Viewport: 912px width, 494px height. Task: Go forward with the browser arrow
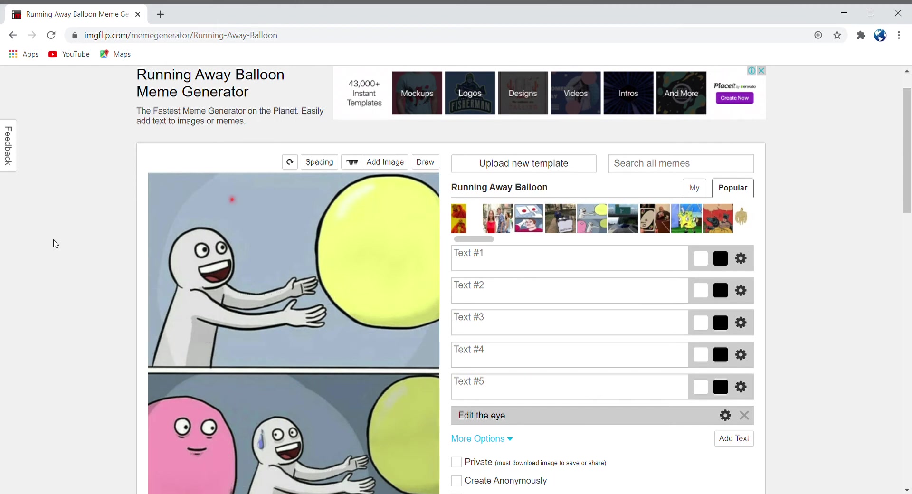click(32, 35)
